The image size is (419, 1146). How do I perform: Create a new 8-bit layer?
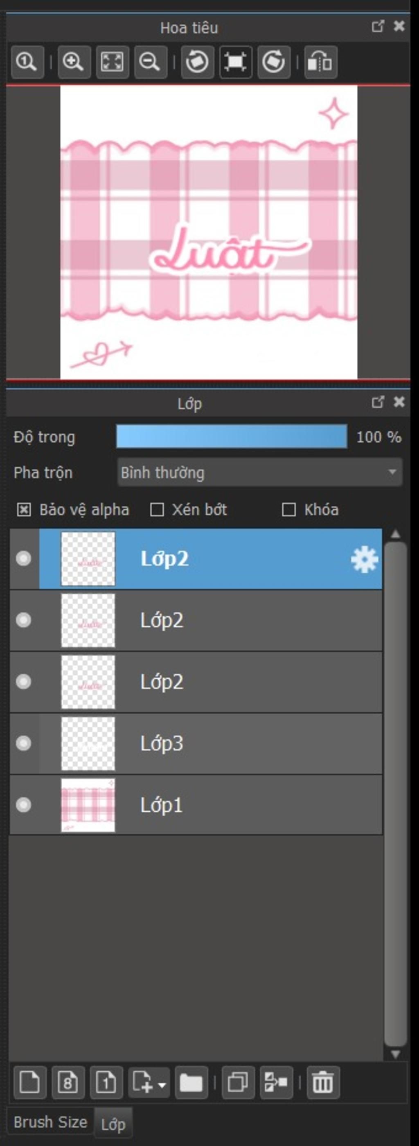pos(68,1083)
